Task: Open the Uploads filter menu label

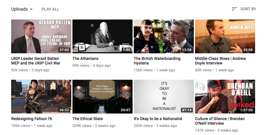Action: pos(19,9)
